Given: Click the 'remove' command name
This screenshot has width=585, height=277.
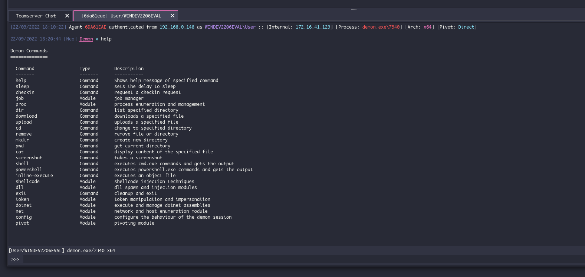Looking at the screenshot, I should click(x=24, y=134).
